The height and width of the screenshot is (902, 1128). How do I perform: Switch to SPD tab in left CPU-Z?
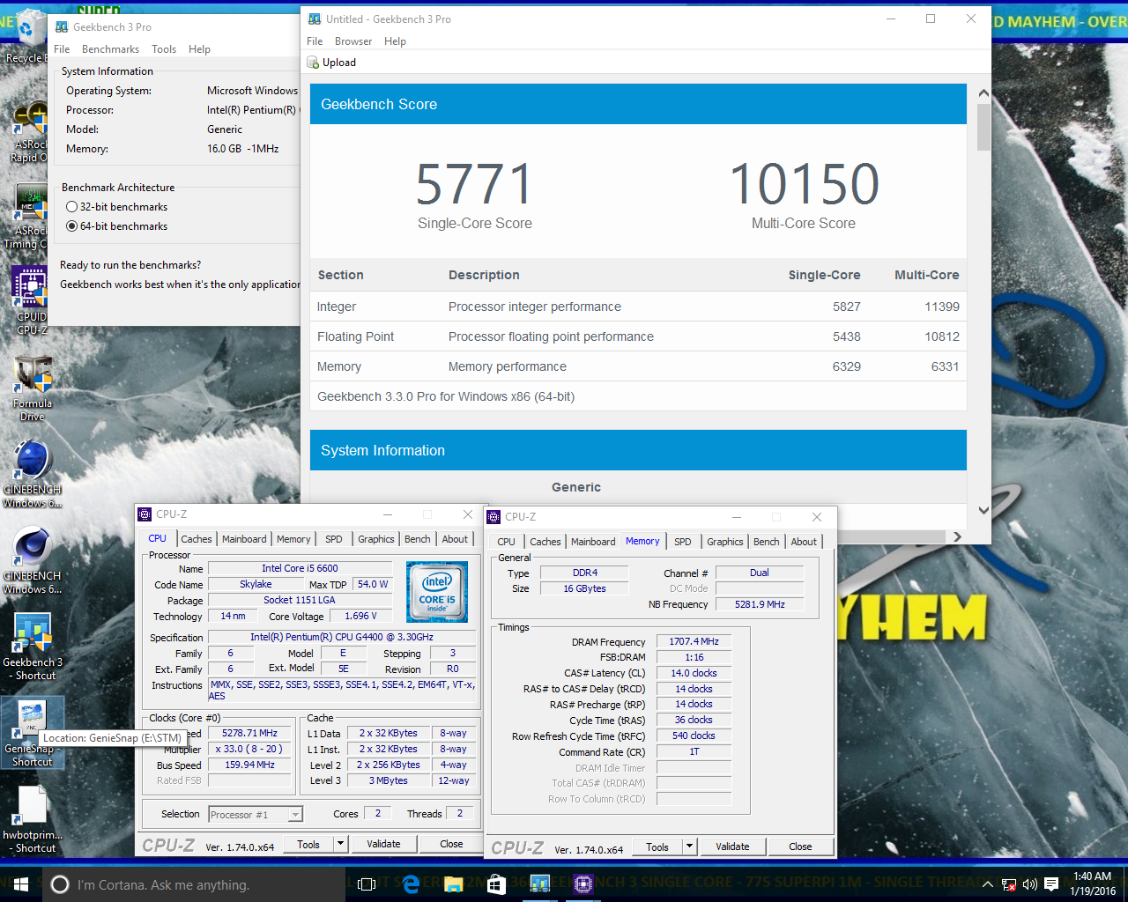pos(334,539)
